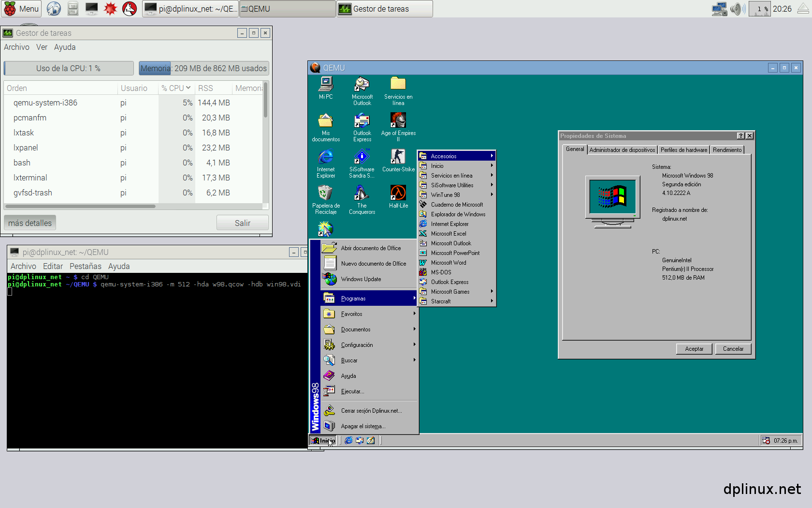Click the horizontal scrollbar in process list
Viewport: 812px width, 508px height.
pos(80,206)
